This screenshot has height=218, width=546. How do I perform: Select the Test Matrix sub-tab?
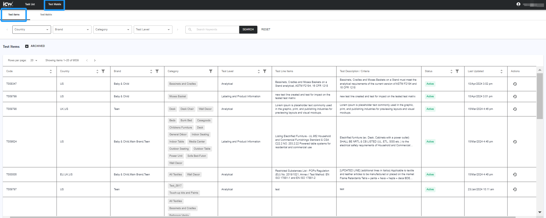tap(46, 15)
